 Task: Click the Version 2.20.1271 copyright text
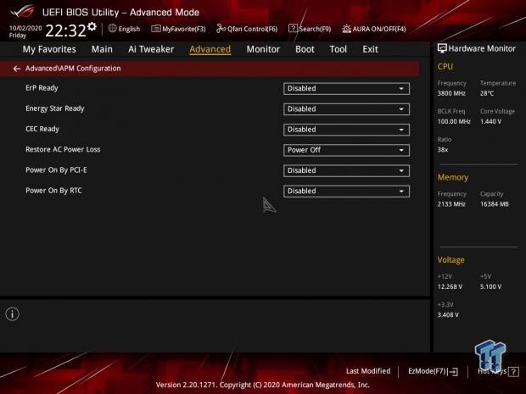tap(263, 385)
